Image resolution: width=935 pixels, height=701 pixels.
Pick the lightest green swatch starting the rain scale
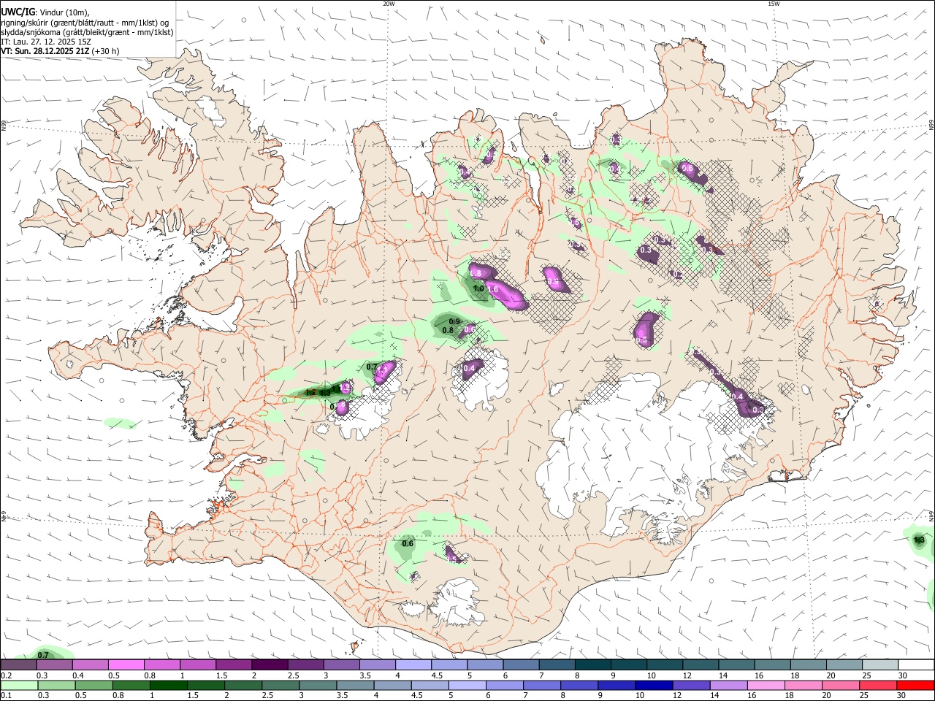(x=18, y=685)
